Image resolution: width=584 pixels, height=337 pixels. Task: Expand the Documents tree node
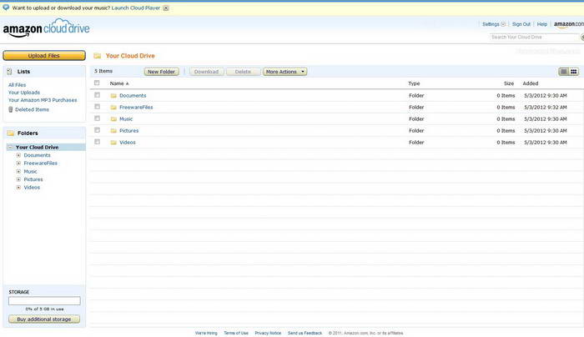[18, 155]
